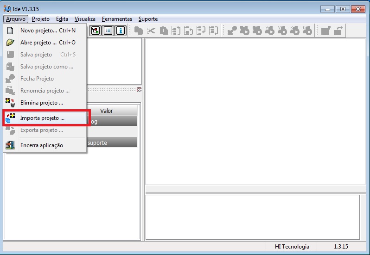Select the Exporta projeto ... entry
This screenshot has height=255, width=370.
[45, 130]
